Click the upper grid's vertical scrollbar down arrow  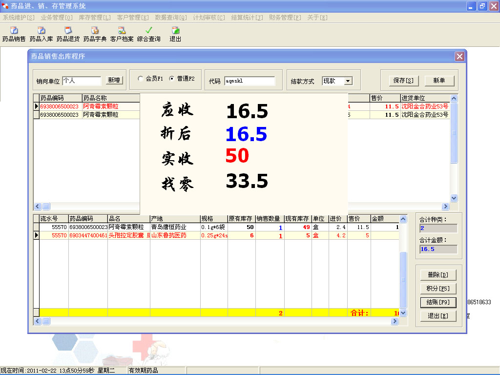click(454, 198)
